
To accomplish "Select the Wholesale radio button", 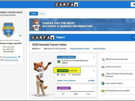I will pyautogui.click(x=69, y=75).
